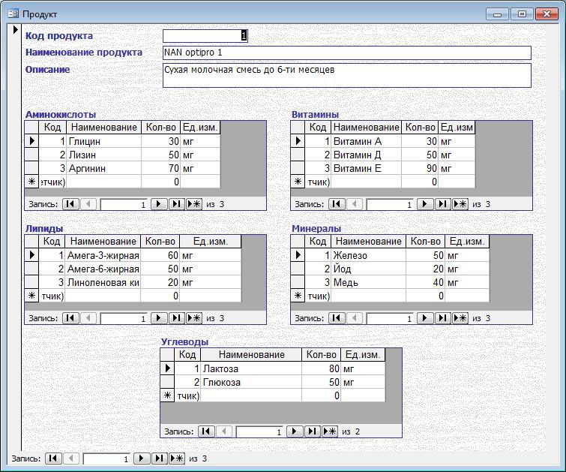This screenshot has width=566, height=472.
Task: Go to next record in Углеводы navigator
Action: pos(295,431)
